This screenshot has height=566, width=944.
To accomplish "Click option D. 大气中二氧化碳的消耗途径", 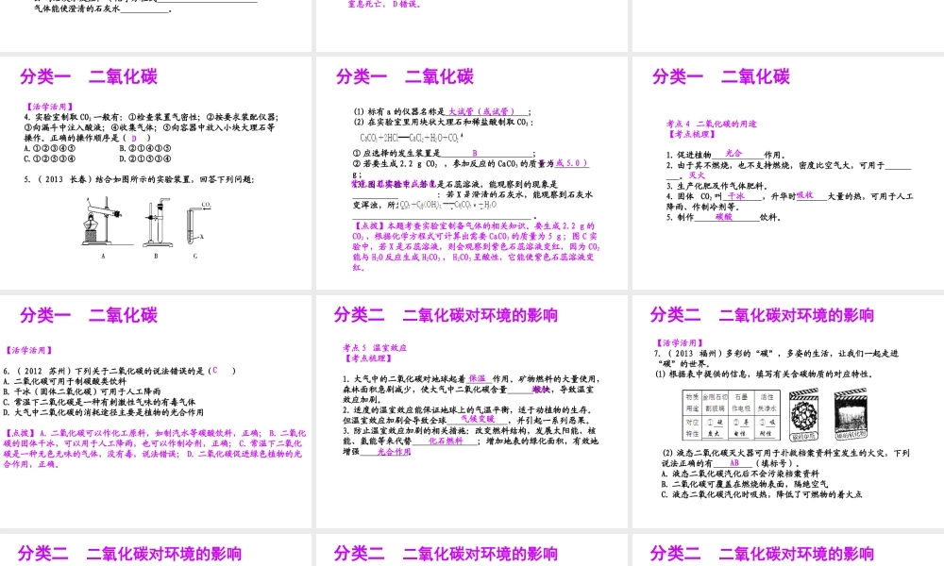I will 104,412.
